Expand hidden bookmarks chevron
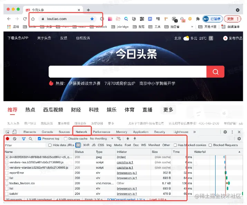 (x=192, y=27)
